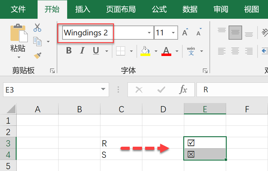The height and width of the screenshot is (171, 268).
Task: Expand the borders dropdown arrow
Action: click(131, 51)
